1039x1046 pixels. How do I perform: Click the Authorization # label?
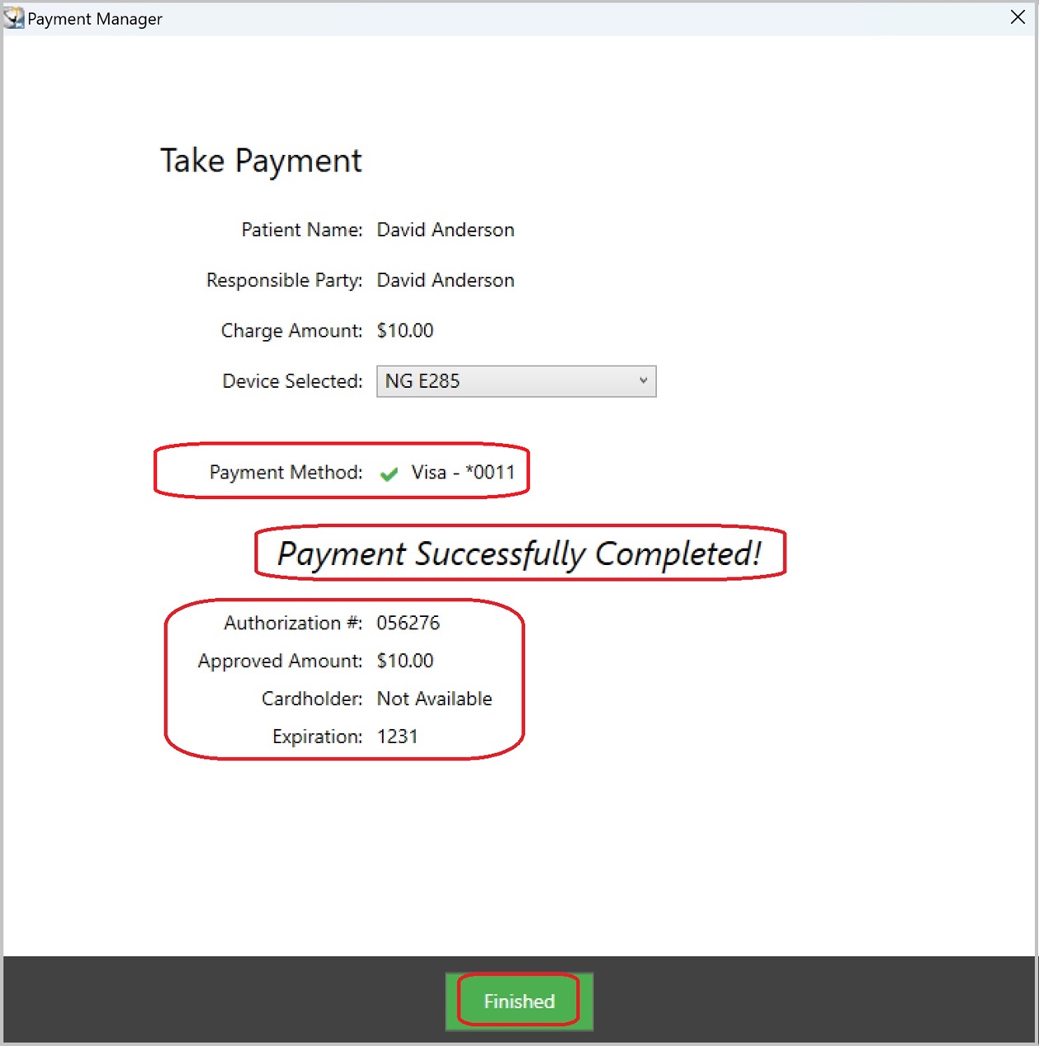tap(292, 623)
